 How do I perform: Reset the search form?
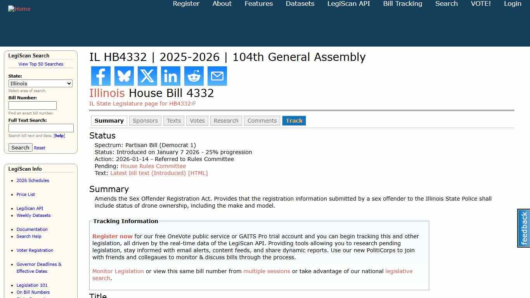pos(39,147)
